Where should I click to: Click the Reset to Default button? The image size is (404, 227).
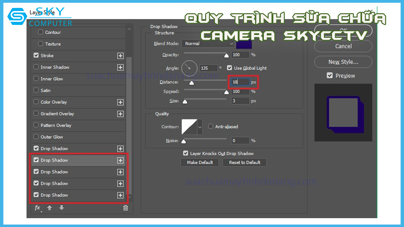(x=245, y=162)
